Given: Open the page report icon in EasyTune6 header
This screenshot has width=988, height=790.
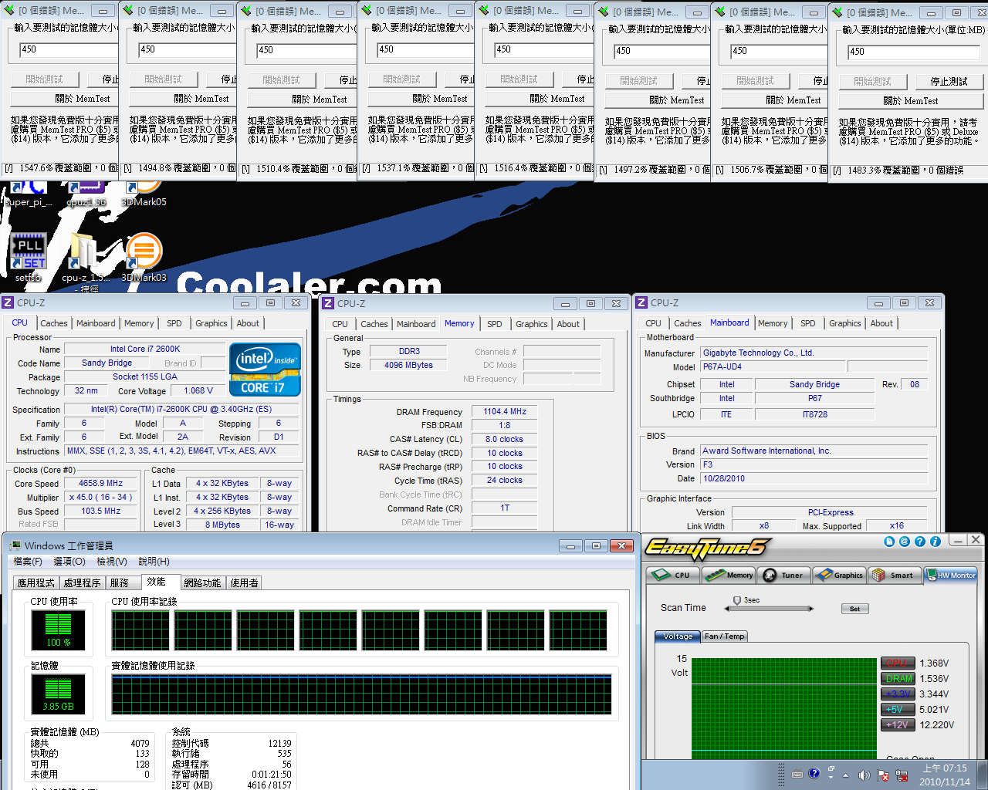Looking at the screenshot, I should point(889,542).
